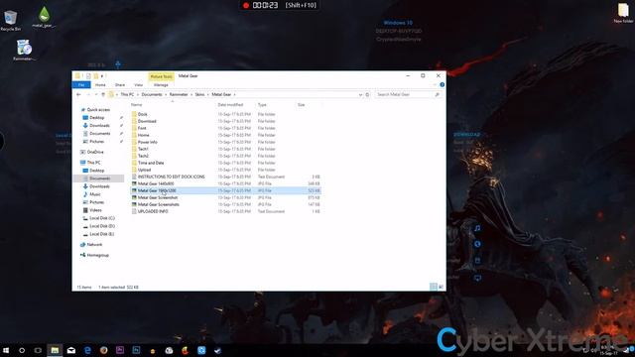Open Quick Access Toolbar customize dropdown
Image resolution: width=635 pixels, height=357 pixels.
pyautogui.click(x=102, y=76)
